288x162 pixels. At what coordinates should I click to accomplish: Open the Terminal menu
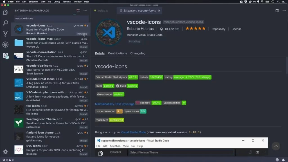click(67, 2)
